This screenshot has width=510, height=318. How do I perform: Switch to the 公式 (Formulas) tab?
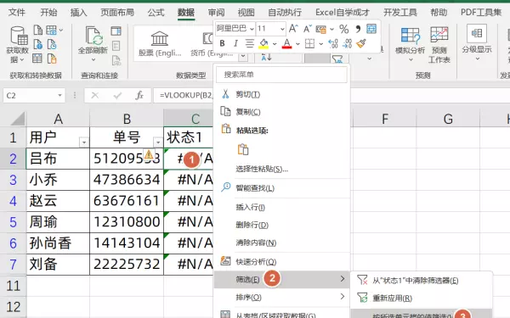tap(156, 13)
